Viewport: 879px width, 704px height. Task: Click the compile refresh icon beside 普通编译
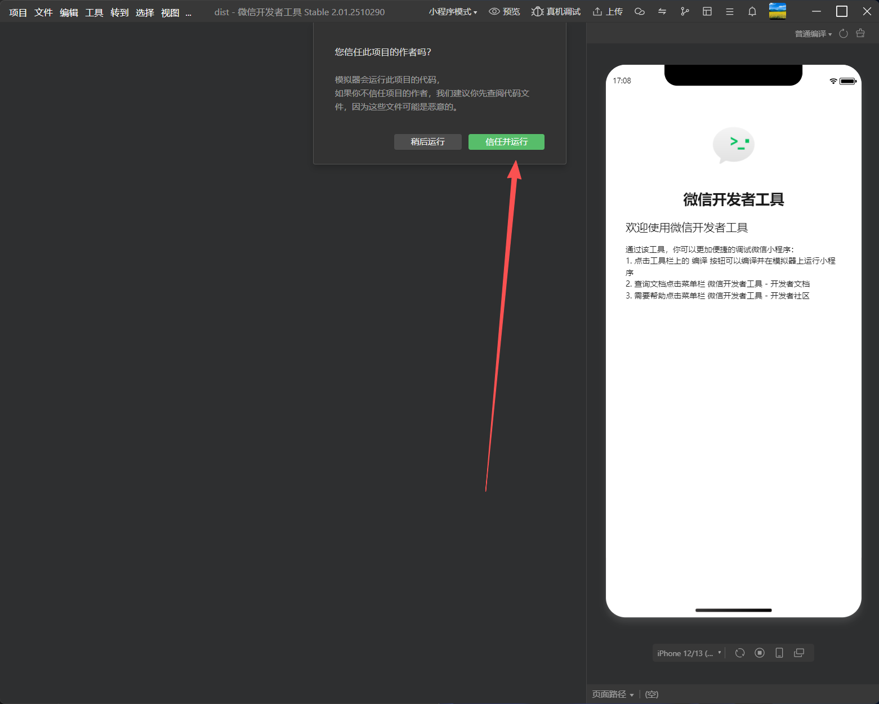tap(844, 34)
